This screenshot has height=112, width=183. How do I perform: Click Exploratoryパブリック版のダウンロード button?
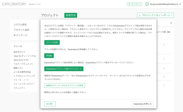click(x=64, y=69)
